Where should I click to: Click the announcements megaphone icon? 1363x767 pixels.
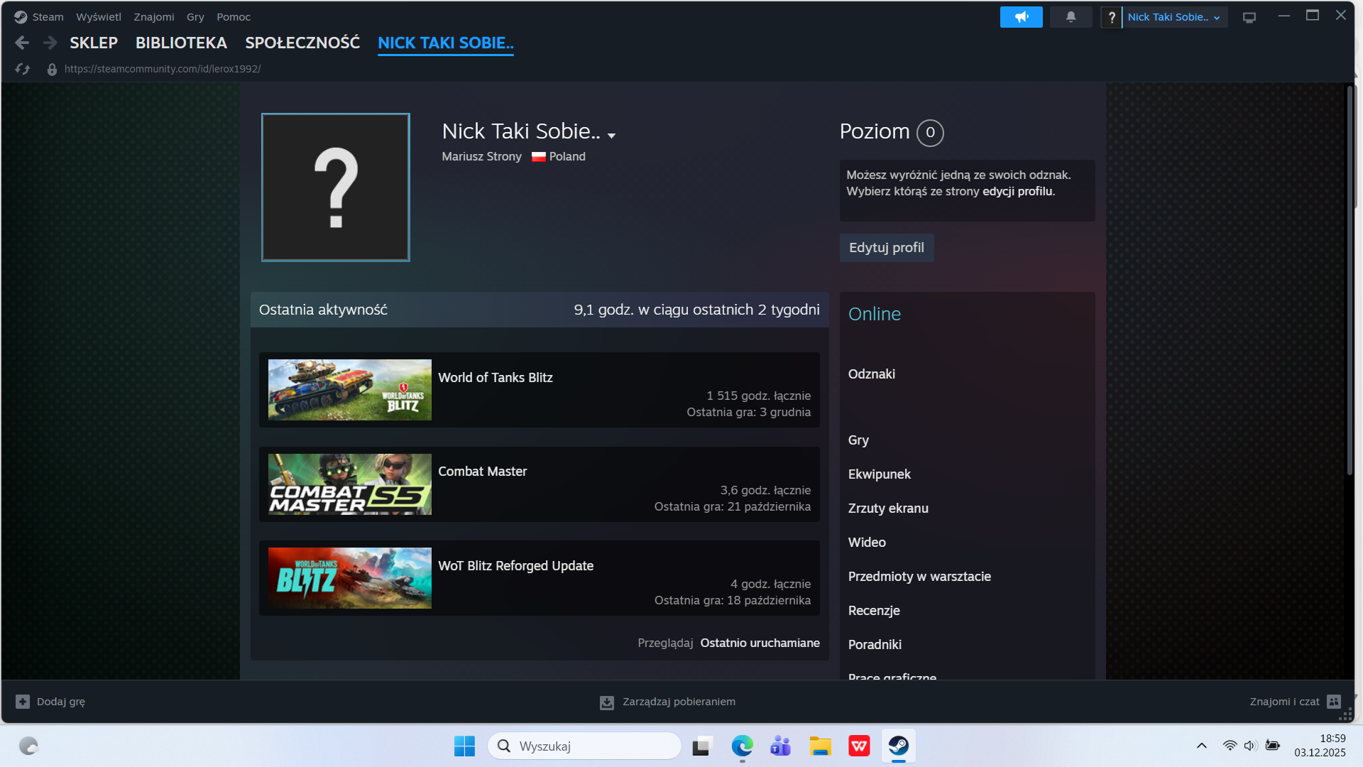click(1021, 17)
